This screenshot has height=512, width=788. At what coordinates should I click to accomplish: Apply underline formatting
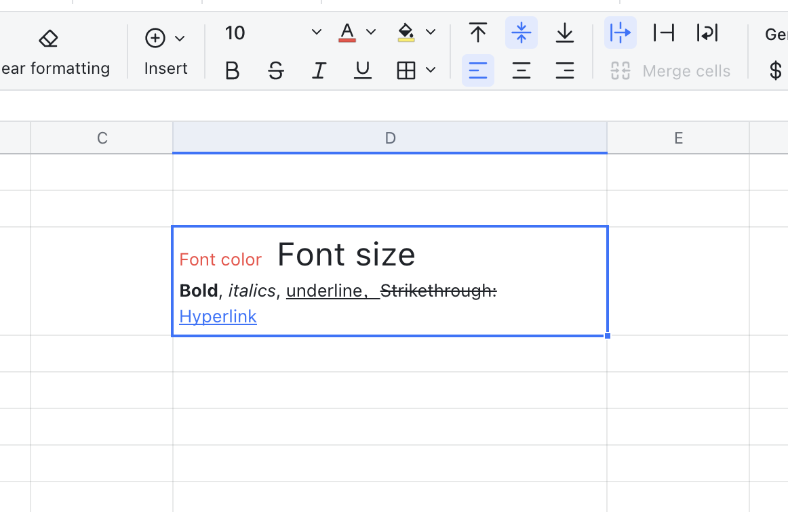pyautogui.click(x=363, y=70)
